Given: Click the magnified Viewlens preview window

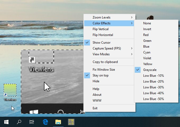Looking at the screenshot, I should 52,82.
